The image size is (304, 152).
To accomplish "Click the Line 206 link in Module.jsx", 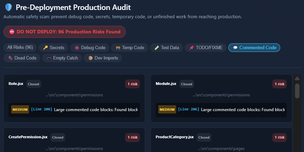I will tap(189, 109).
